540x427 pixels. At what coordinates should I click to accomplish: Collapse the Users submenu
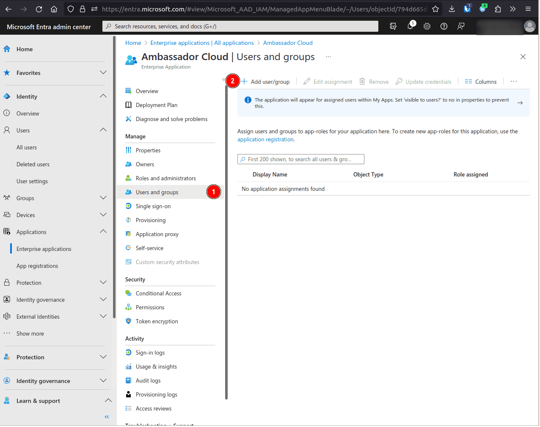click(x=103, y=130)
